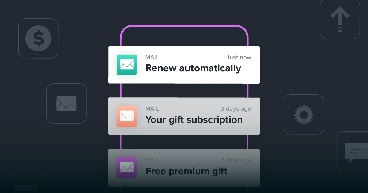Select the MAIL label above Free premium gift

click(x=152, y=160)
